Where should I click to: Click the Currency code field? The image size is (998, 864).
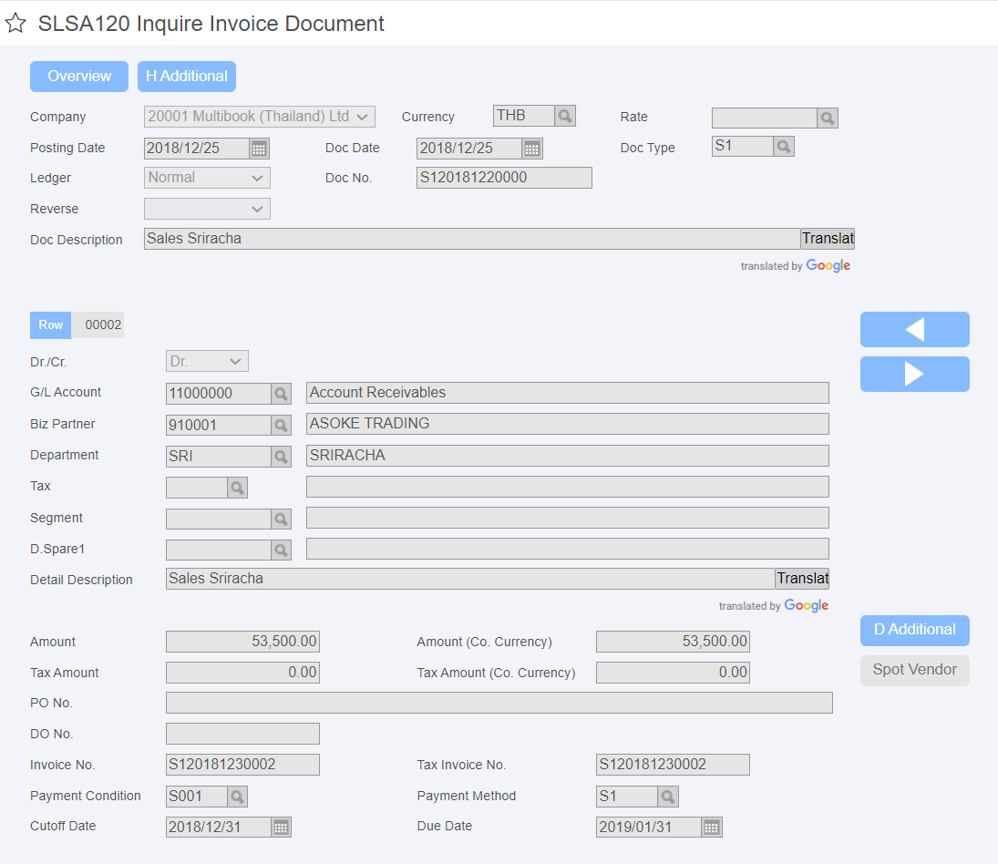[x=524, y=116]
